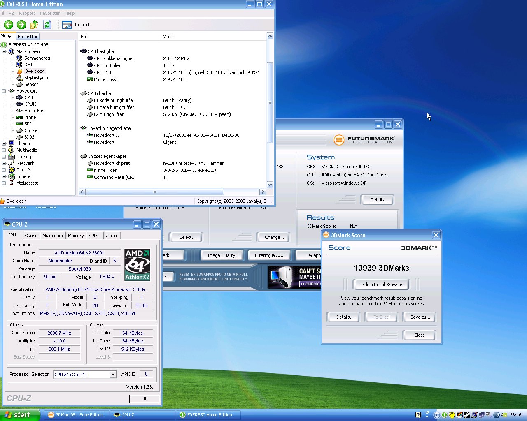This screenshot has height=421, width=527.
Task: Switch to the Cache tab in CPU-Z
Action: (x=31, y=236)
